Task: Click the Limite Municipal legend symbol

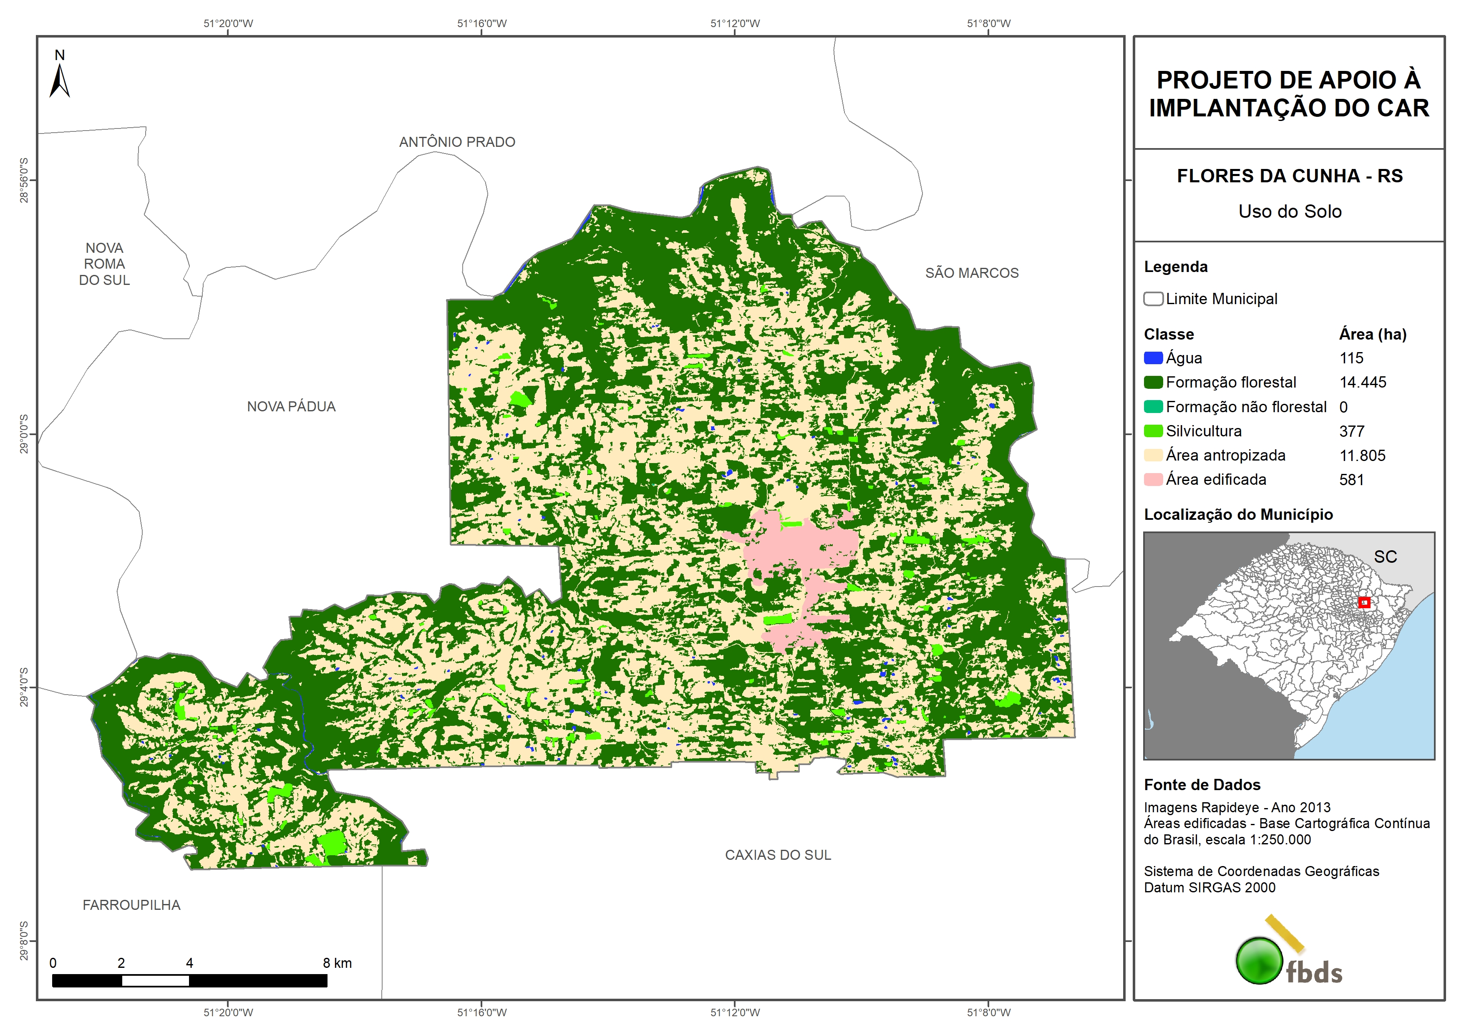Action: click(1153, 298)
